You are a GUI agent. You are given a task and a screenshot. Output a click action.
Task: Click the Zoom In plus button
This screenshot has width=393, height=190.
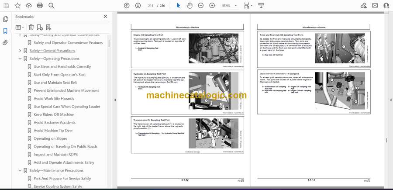coord(212,6)
